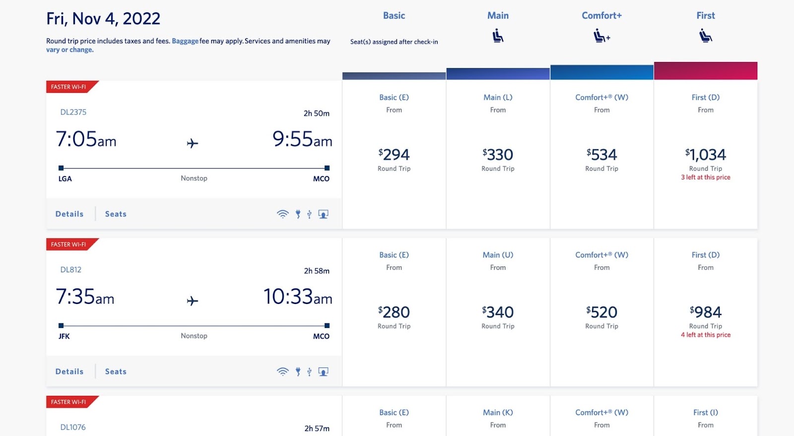Viewport: 794px width, 436px height.
Task: Open Details for flight DL2375
Action: point(69,214)
